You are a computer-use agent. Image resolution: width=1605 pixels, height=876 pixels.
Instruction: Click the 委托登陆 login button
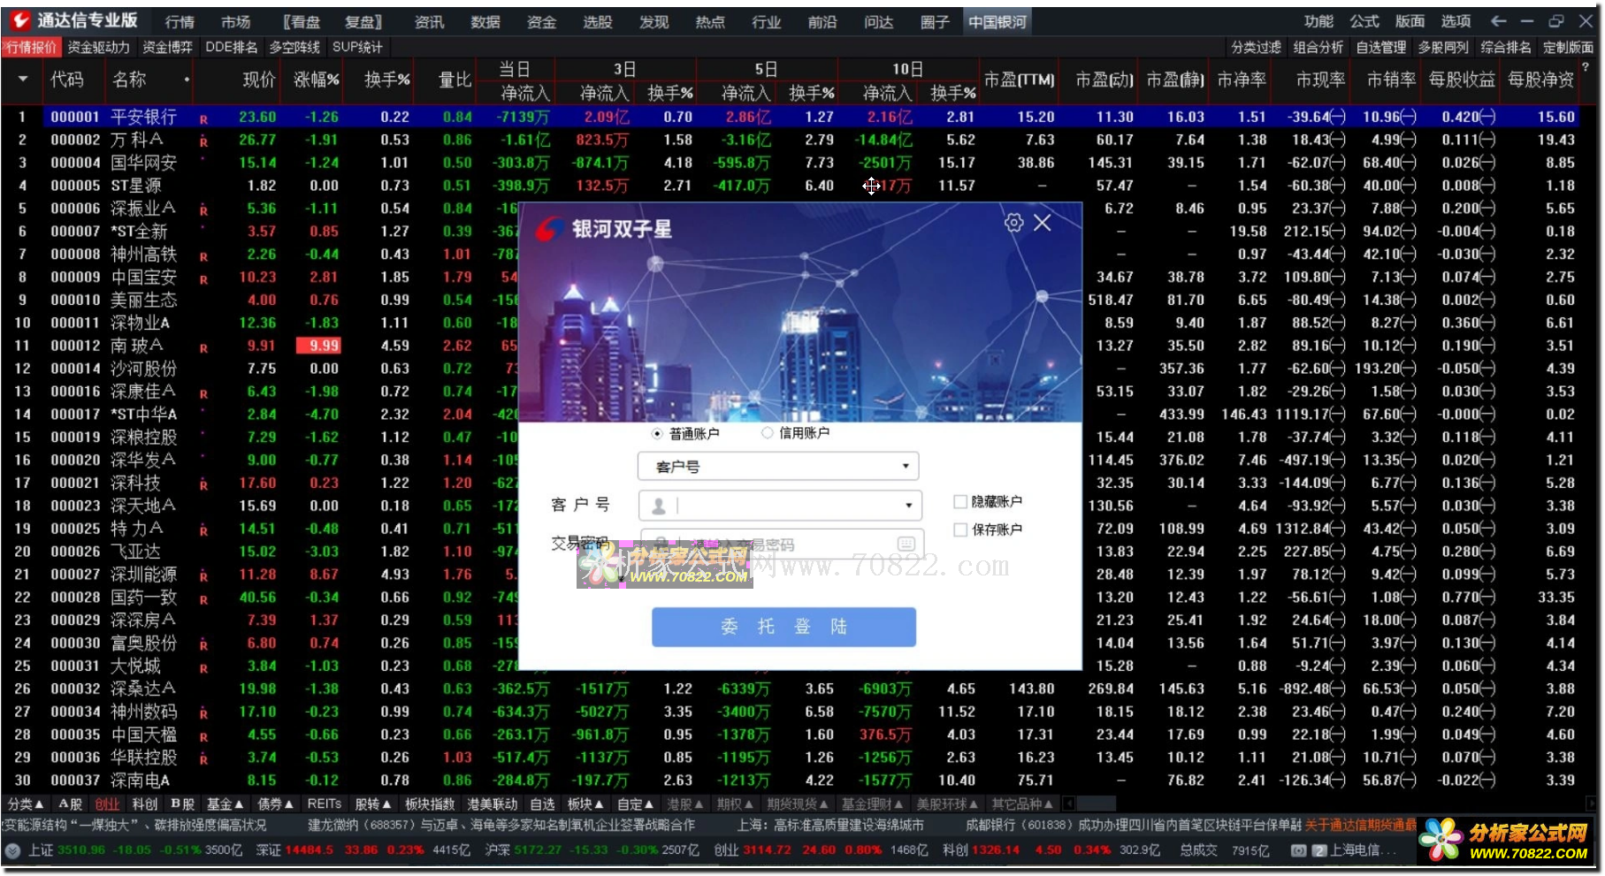tap(783, 627)
